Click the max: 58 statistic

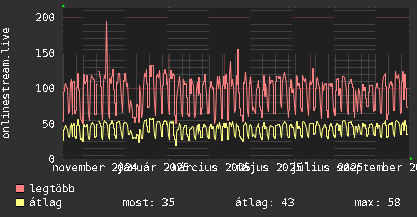[x=378, y=203]
